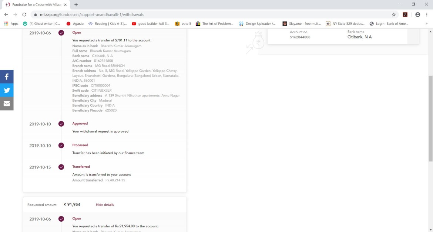The image size is (433, 232).
Task: Share fundraiser via email icon
Action: 7,103
